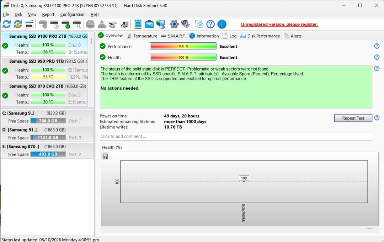Click the 786.0 GB free space bar

point(48,121)
